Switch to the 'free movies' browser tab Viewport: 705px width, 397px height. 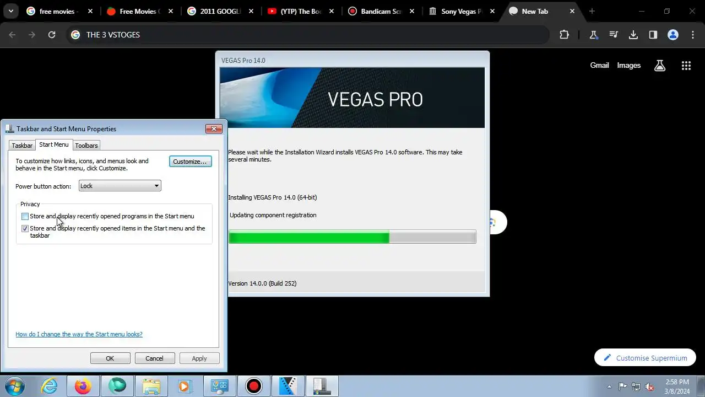tap(59, 11)
